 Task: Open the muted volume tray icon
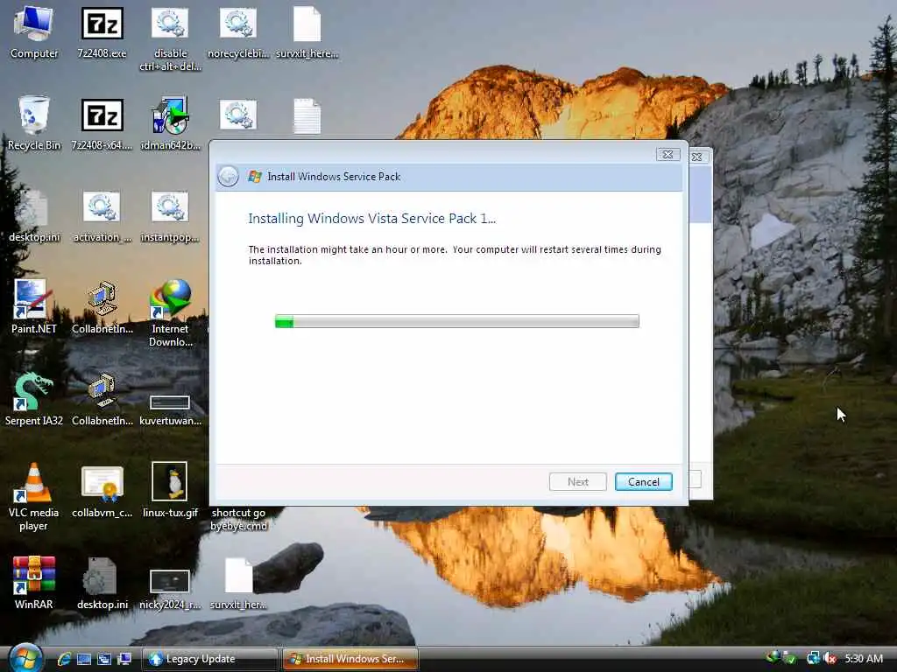830,658
